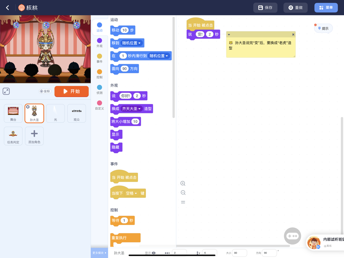Viewport: 344px width, 258px height.
Task: Go back with the top-left arrow
Action: tap(8, 8)
